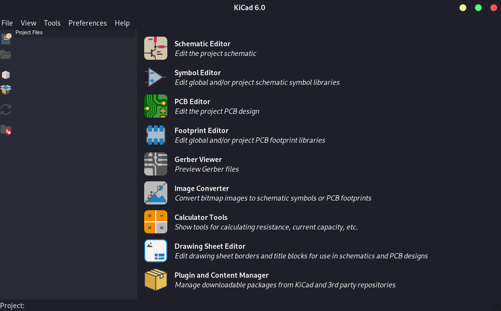Open Plugin and Content Manager box icon

point(156,280)
